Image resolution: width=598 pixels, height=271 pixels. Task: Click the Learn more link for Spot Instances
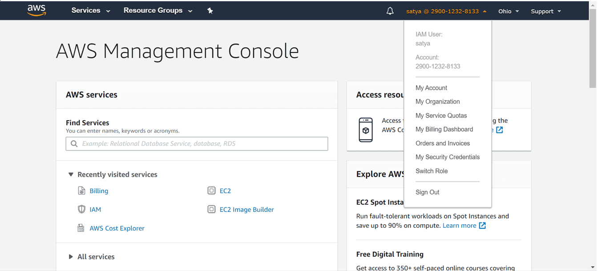pos(459,226)
